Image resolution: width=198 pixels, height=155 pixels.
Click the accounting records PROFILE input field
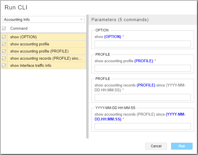click(x=143, y=97)
